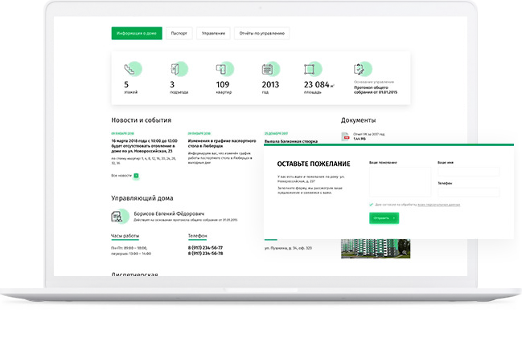
Task: Click the date 25 декабря 2017
Action: pos(277,133)
